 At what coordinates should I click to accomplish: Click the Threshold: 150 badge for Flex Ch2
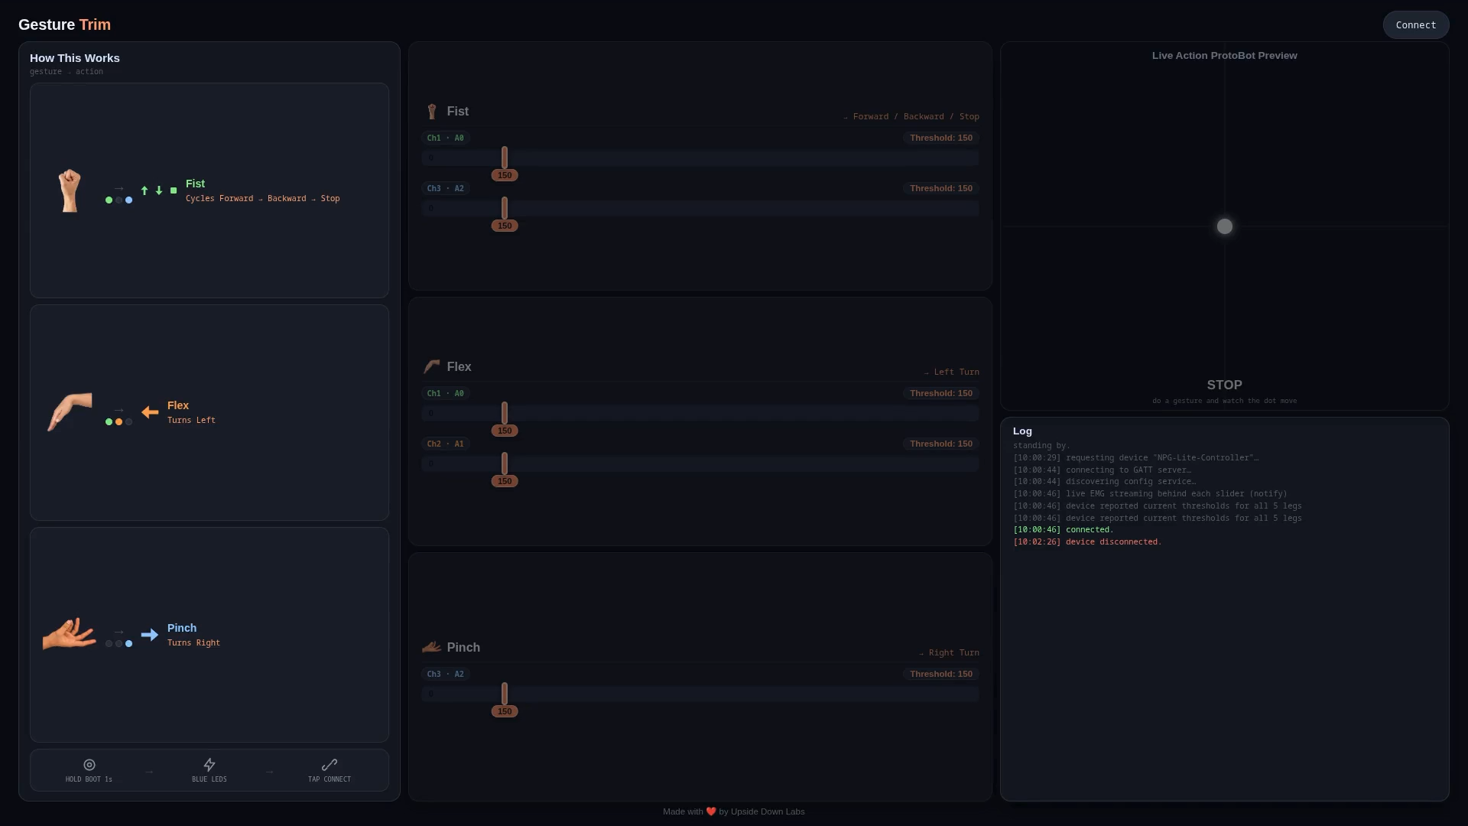click(941, 444)
